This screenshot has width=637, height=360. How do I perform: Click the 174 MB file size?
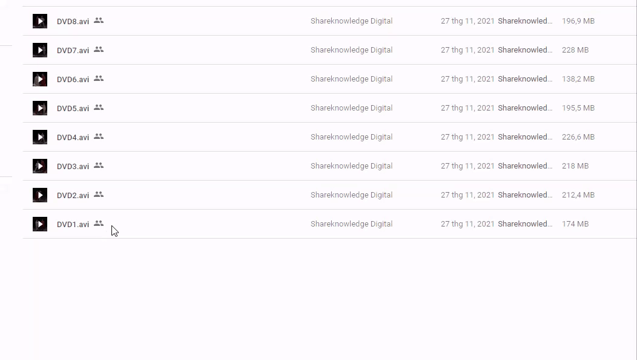tap(575, 224)
